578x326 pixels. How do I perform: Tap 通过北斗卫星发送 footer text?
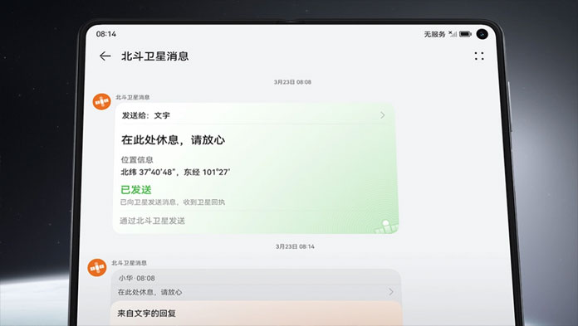(x=152, y=221)
